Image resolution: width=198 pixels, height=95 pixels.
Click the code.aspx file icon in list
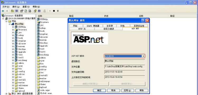[39, 90]
